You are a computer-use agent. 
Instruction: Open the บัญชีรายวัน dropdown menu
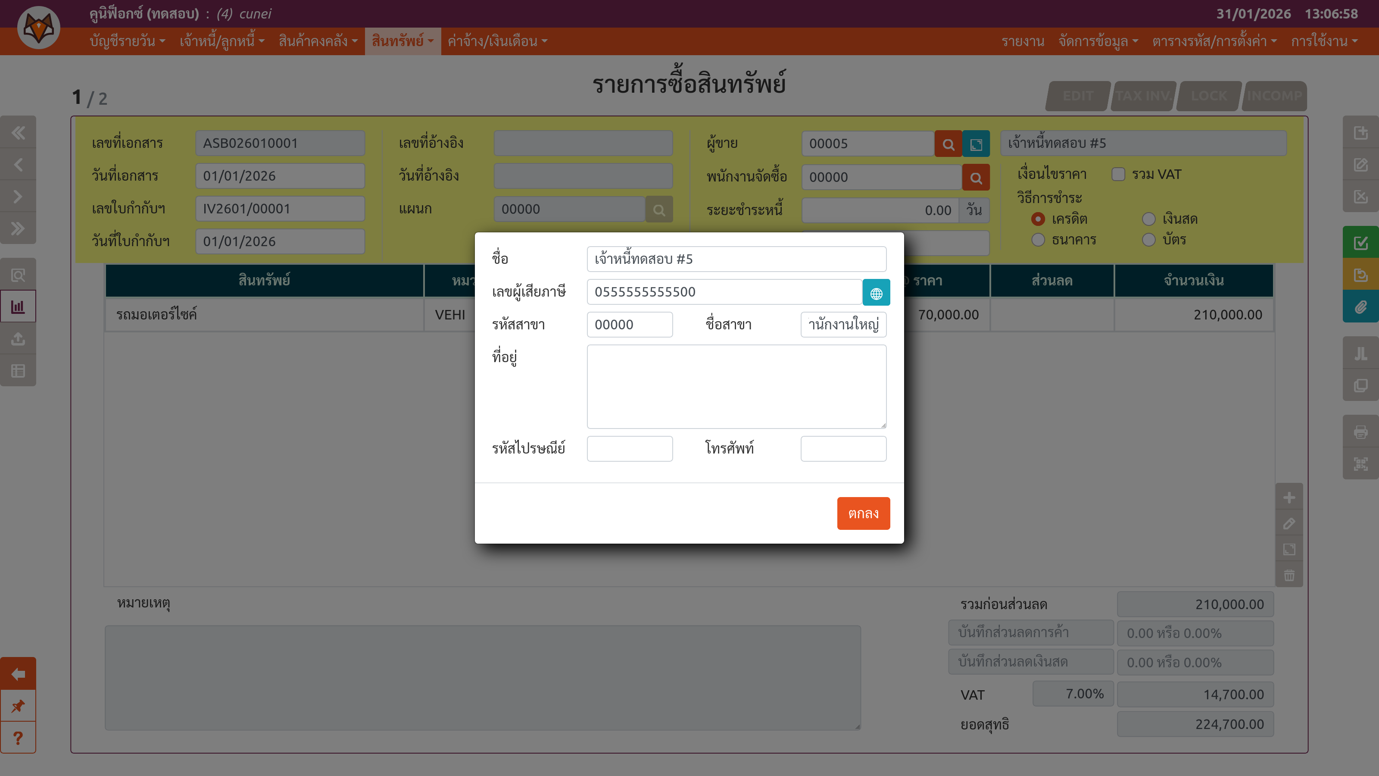[x=127, y=41]
